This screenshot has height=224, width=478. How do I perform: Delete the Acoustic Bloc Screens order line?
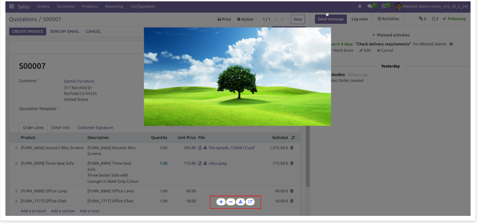pyautogui.click(x=292, y=148)
